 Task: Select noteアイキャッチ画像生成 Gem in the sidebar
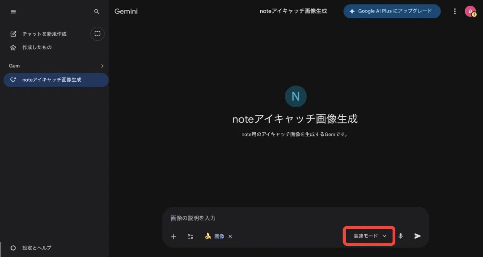(x=56, y=80)
